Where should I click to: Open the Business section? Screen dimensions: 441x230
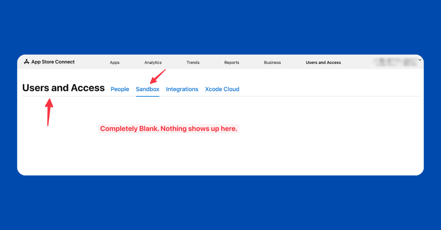click(x=272, y=63)
